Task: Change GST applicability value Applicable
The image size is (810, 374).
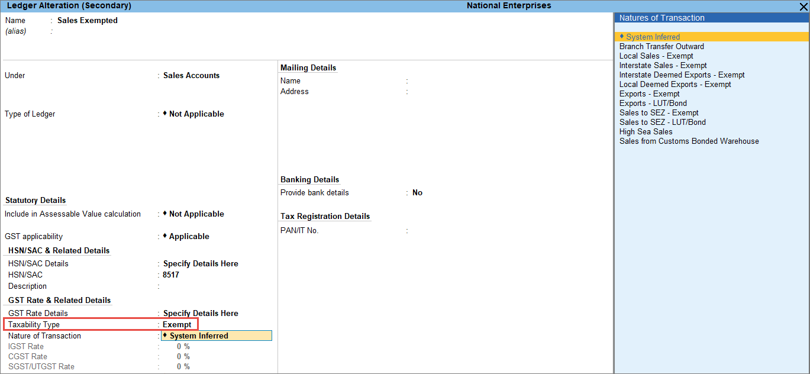Action: tap(186, 236)
